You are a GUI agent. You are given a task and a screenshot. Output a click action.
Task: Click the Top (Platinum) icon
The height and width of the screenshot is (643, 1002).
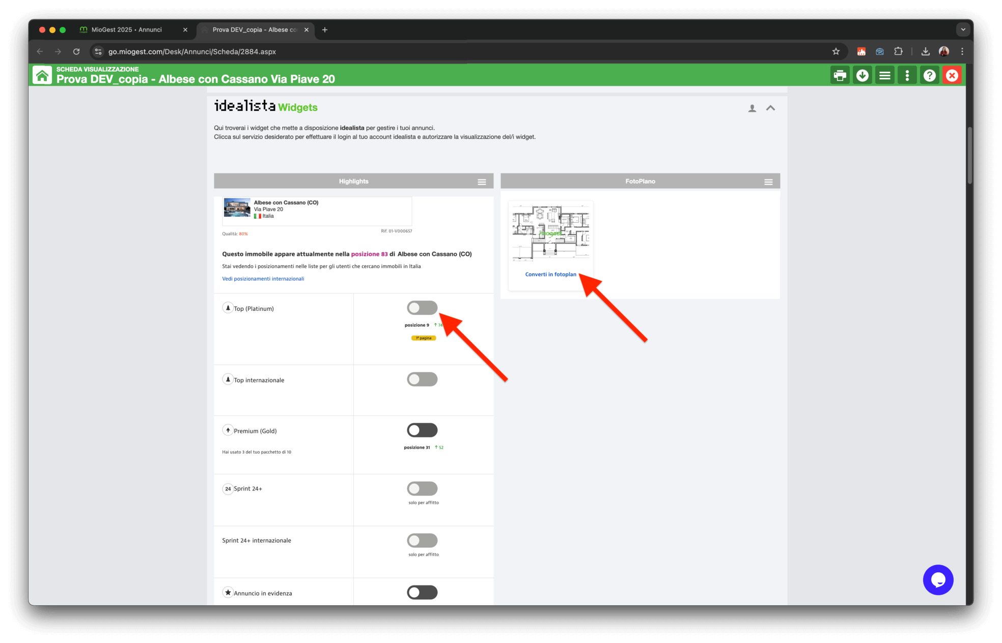click(228, 308)
